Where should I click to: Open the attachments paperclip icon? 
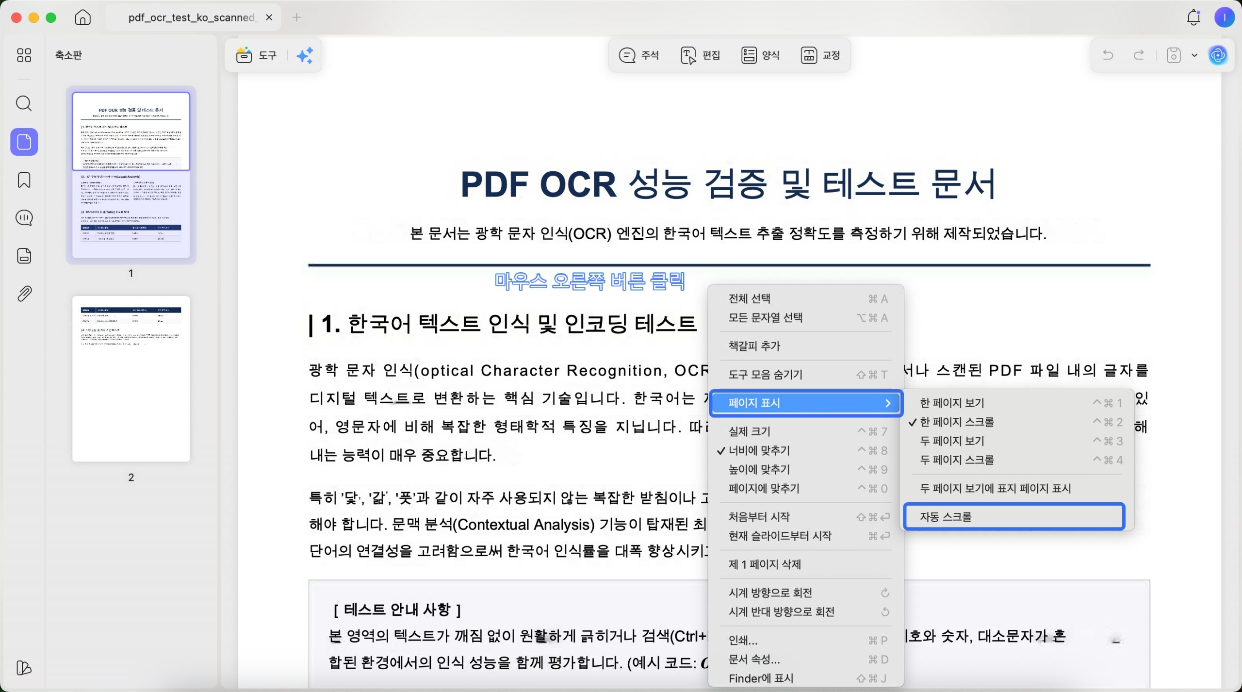point(24,294)
